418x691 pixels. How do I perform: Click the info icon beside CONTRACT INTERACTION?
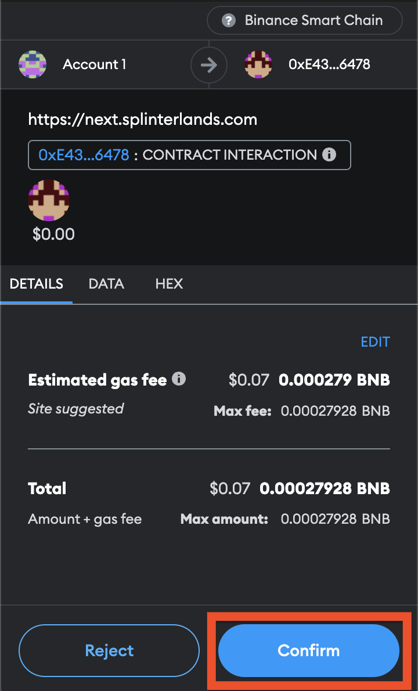(x=329, y=154)
